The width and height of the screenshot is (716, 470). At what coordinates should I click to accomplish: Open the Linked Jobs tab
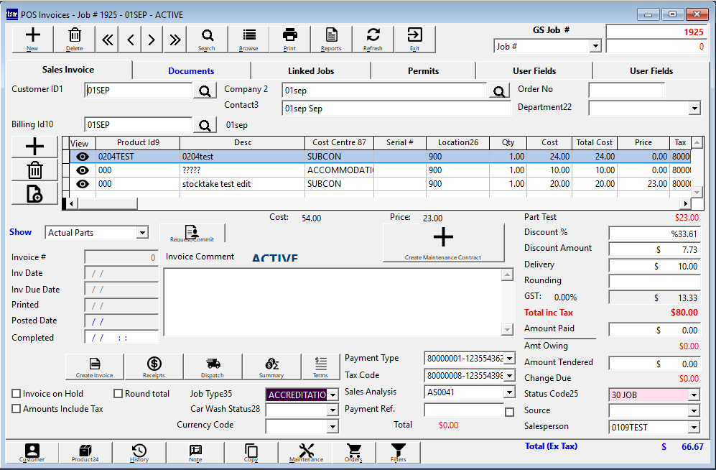[311, 70]
